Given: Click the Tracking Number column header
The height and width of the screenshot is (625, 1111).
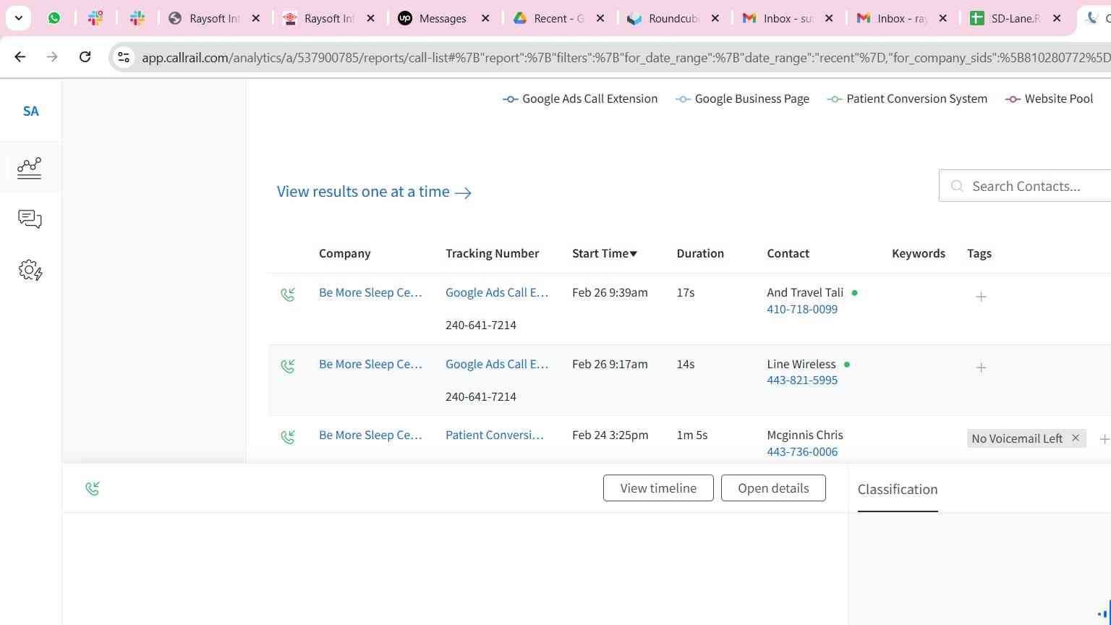Looking at the screenshot, I should [x=492, y=253].
